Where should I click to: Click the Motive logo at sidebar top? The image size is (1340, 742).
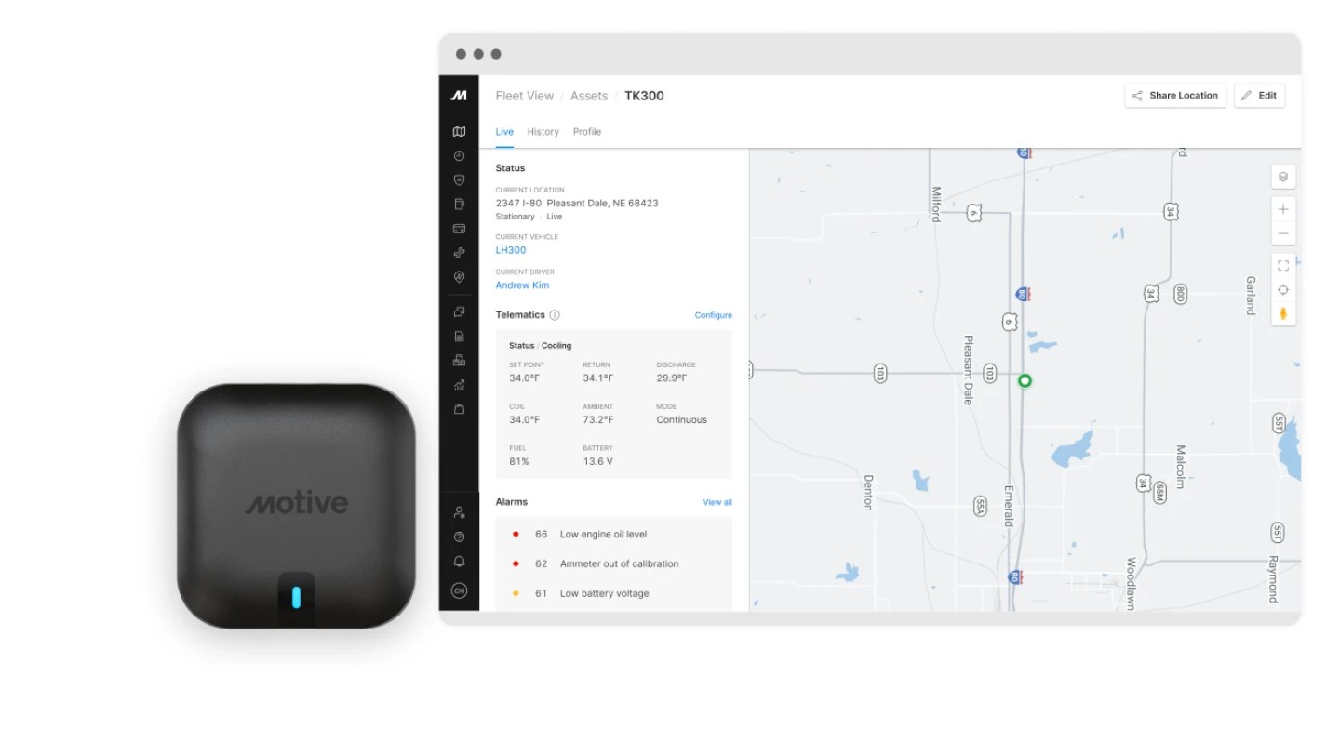[459, 94]
